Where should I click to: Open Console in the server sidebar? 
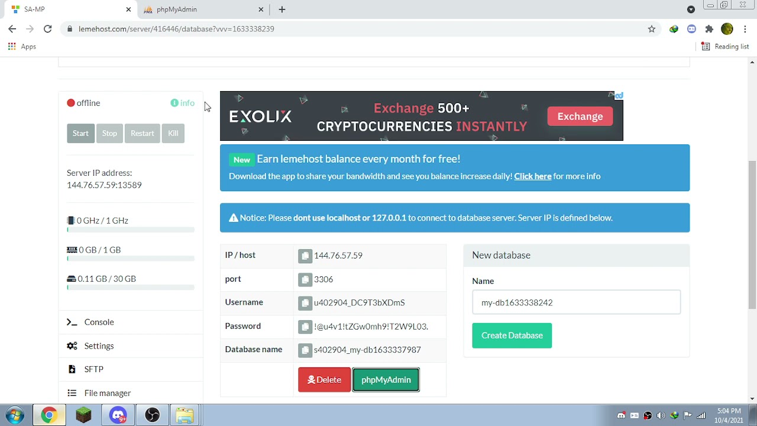(130, 322)
